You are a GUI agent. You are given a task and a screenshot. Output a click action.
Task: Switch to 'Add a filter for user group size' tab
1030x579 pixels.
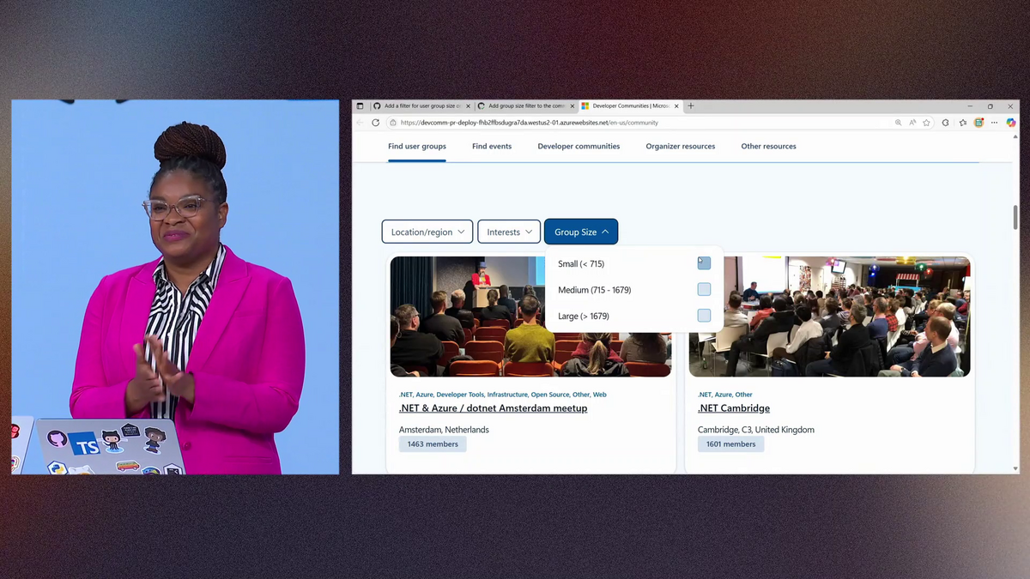pyautogui.click(x=421, y=106)
